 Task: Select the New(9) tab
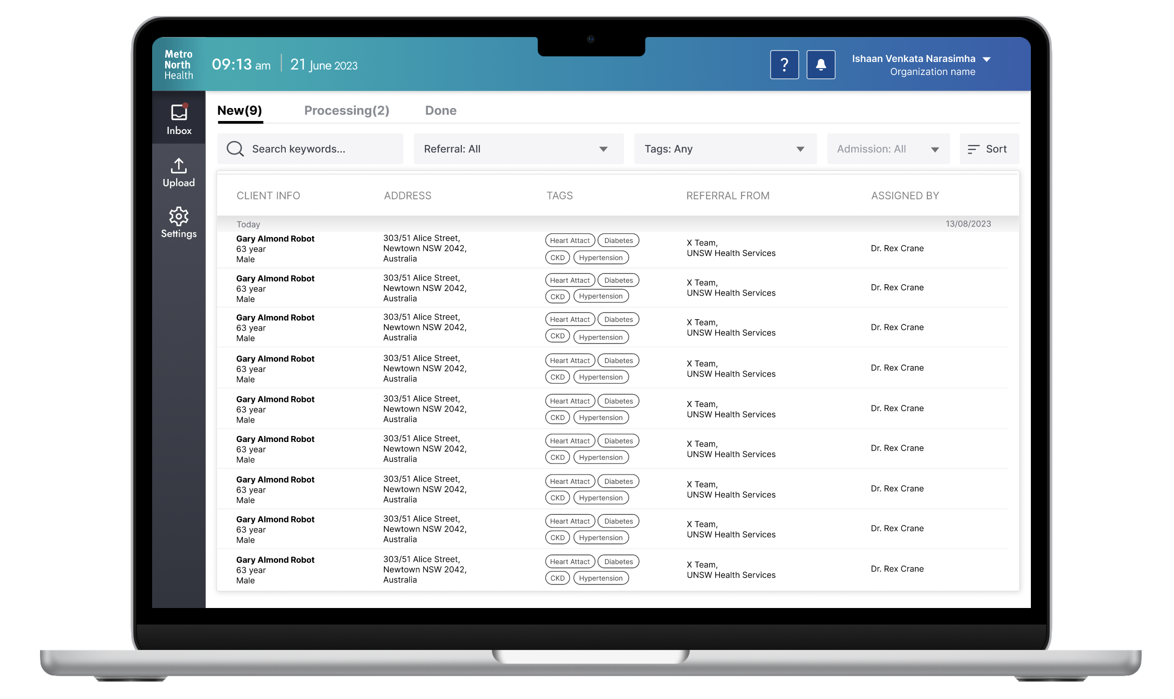(240, 110)
